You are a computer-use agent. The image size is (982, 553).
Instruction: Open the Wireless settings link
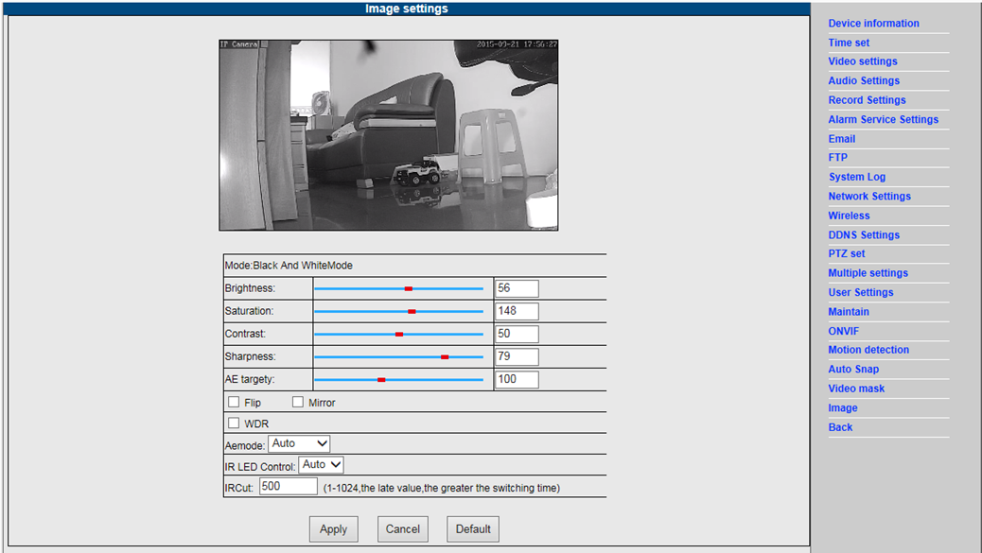pos(849,216)
